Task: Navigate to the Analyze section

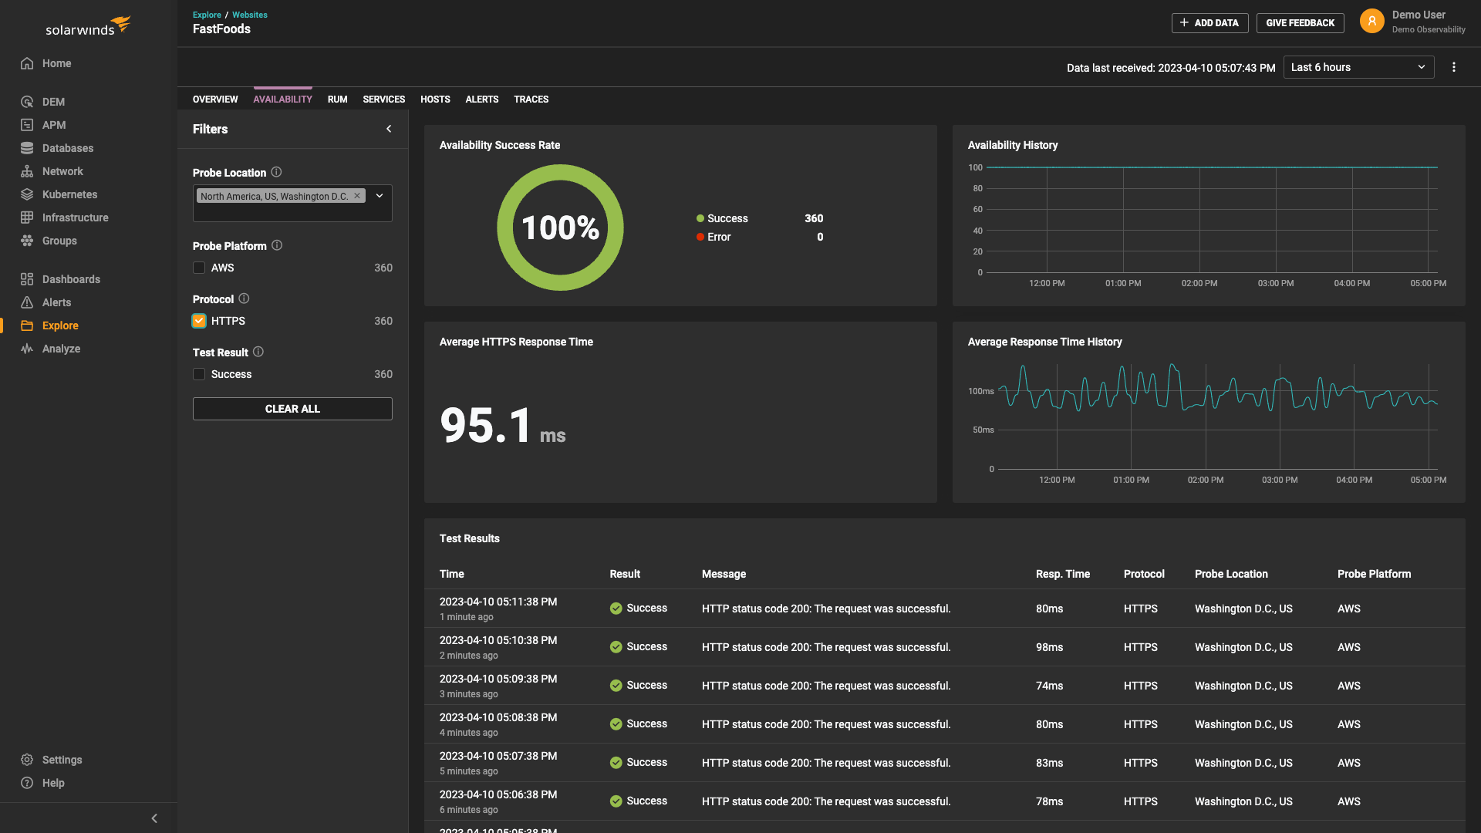Action: click(61, 349)
